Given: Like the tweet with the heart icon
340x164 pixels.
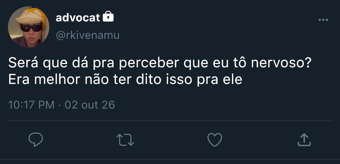Looking at the screenshot, I should coord(215,140).
